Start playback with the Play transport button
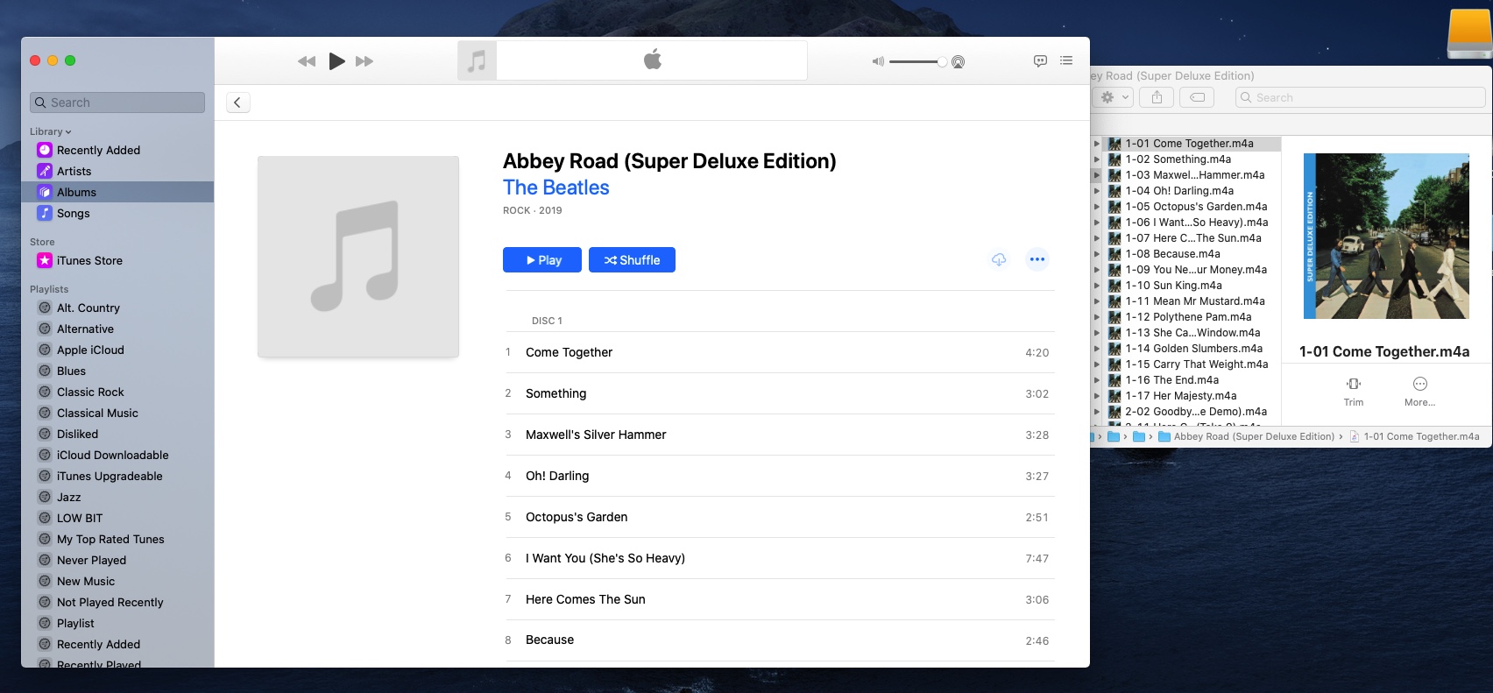The width and height of the screenshot is (1493, 693). point(336,61)
